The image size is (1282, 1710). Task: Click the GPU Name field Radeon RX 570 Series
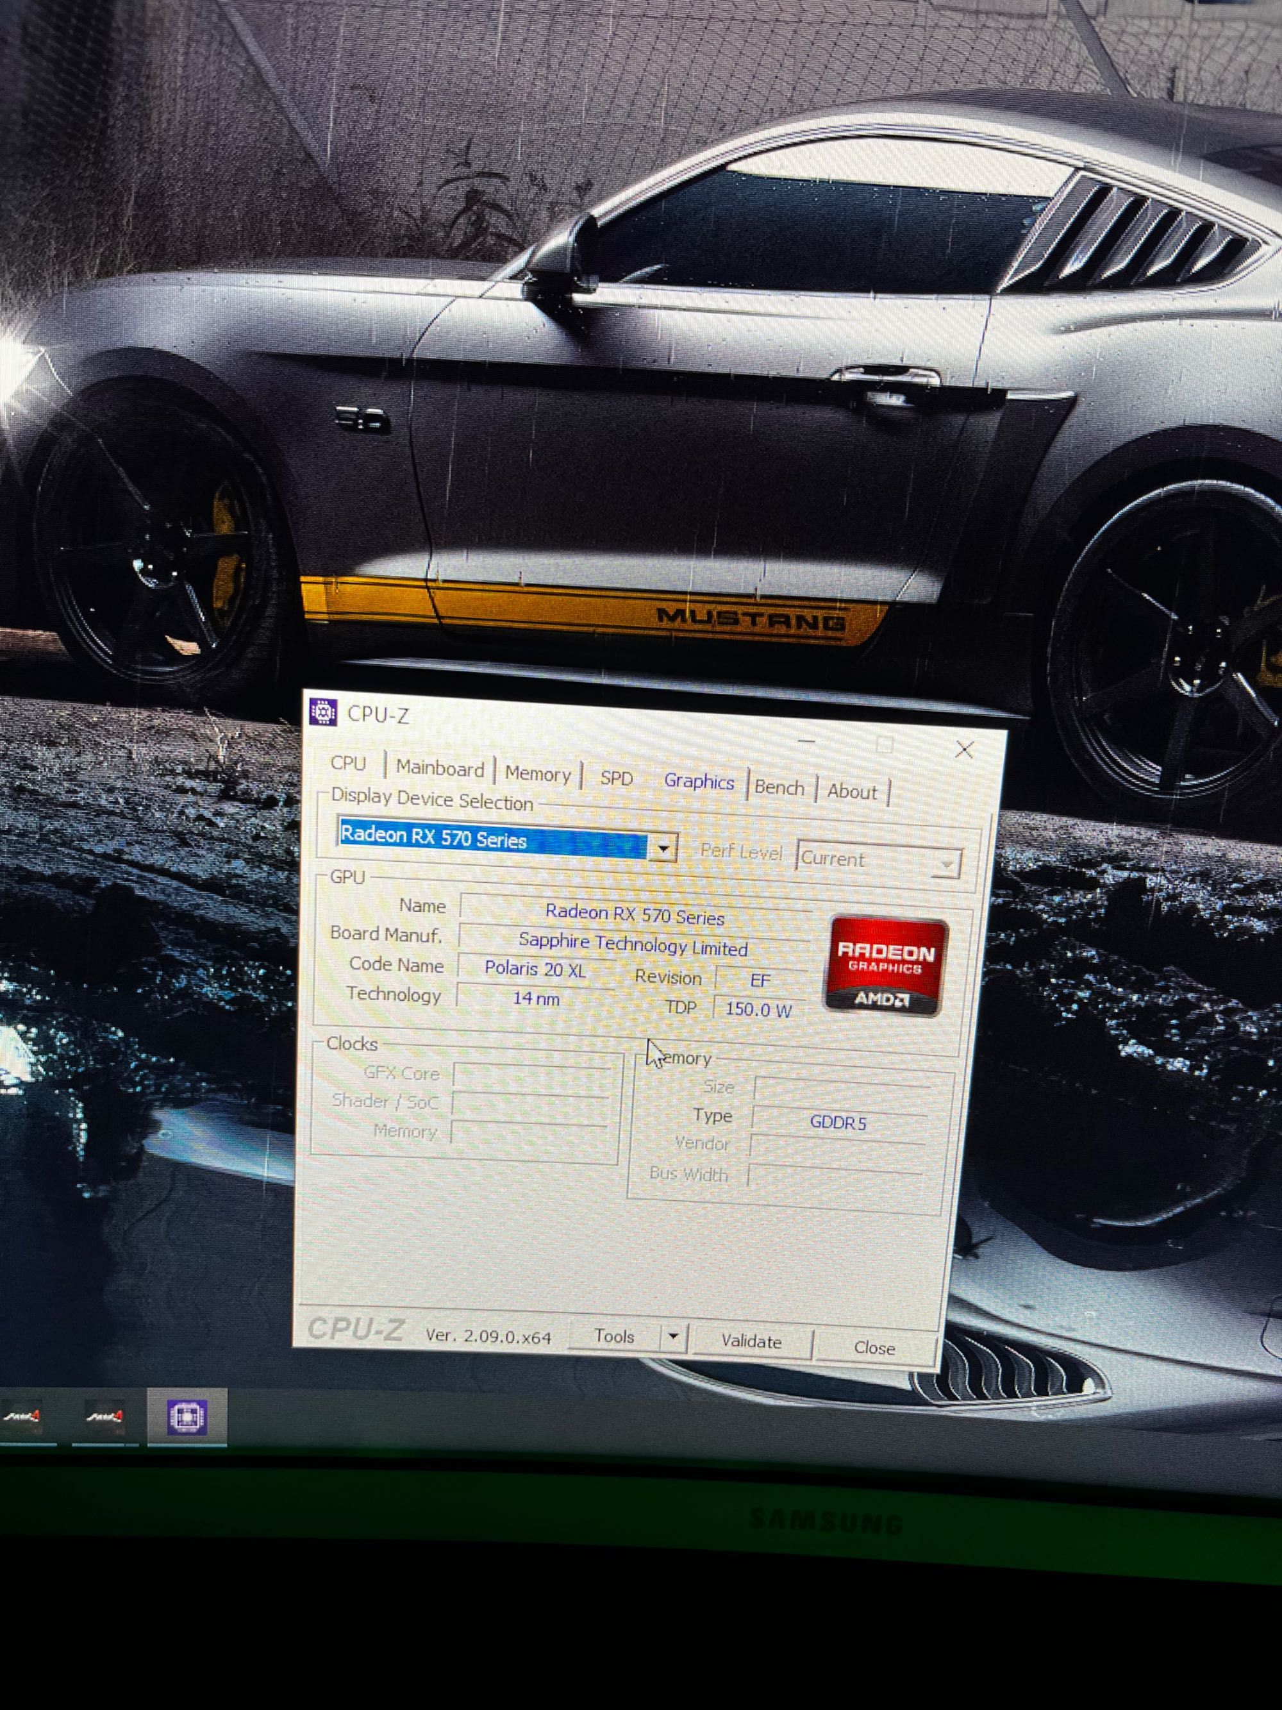[x=635, y=916]
